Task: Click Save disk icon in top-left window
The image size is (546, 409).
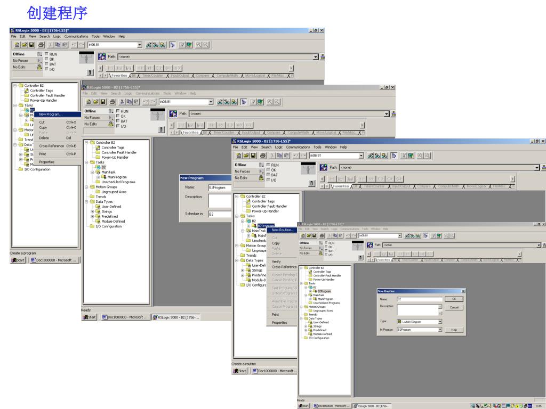Action: 31,45
